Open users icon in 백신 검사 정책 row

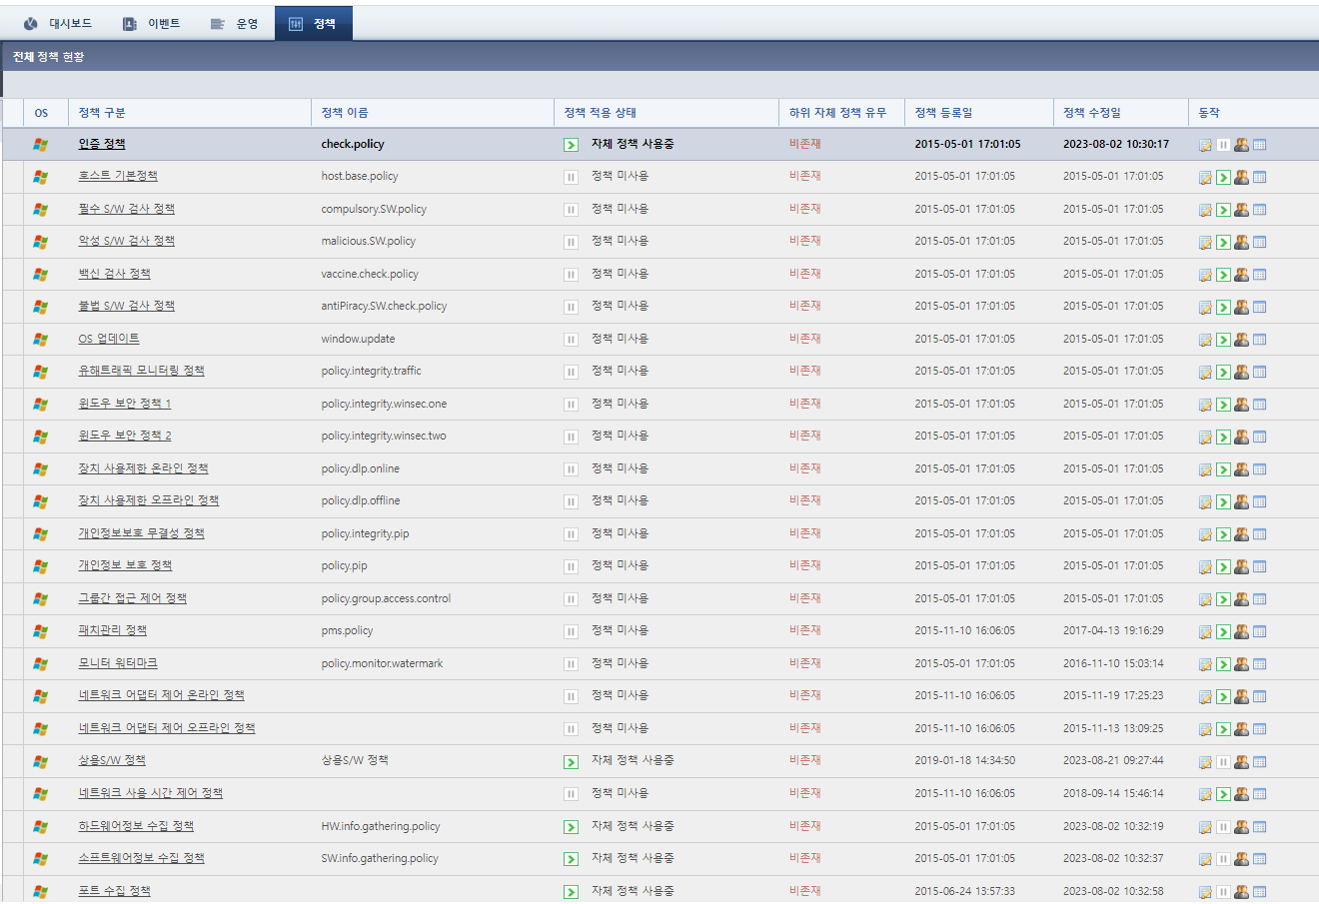pos(1241,275)
